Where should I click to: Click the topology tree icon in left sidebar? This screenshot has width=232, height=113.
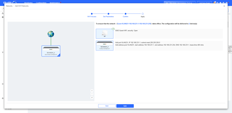coord(3,13)
